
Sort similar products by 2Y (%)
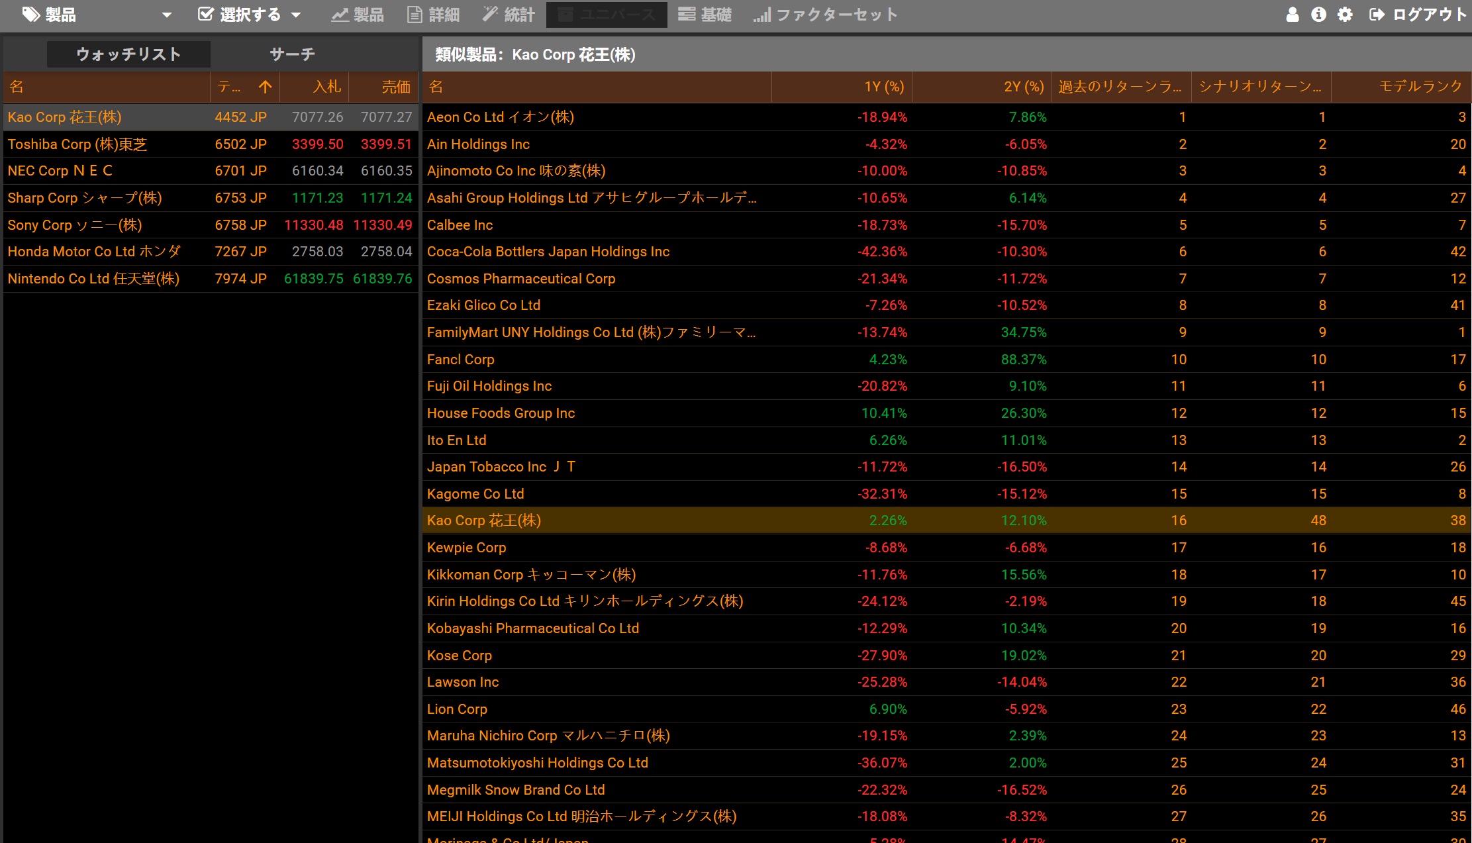(x=981, y=87)
